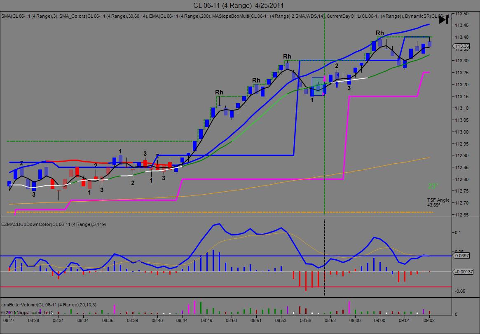The height and width of the screenshot is (334, 480).
Task: Click the EZMACDUpDownColor panel label
Action: (x=54, y=224)
